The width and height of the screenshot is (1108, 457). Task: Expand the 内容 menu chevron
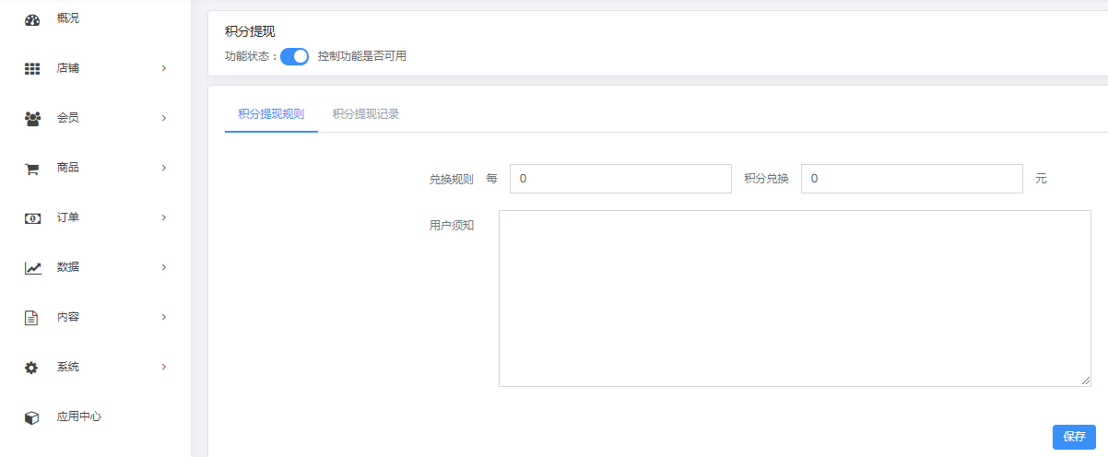(164, 317)
